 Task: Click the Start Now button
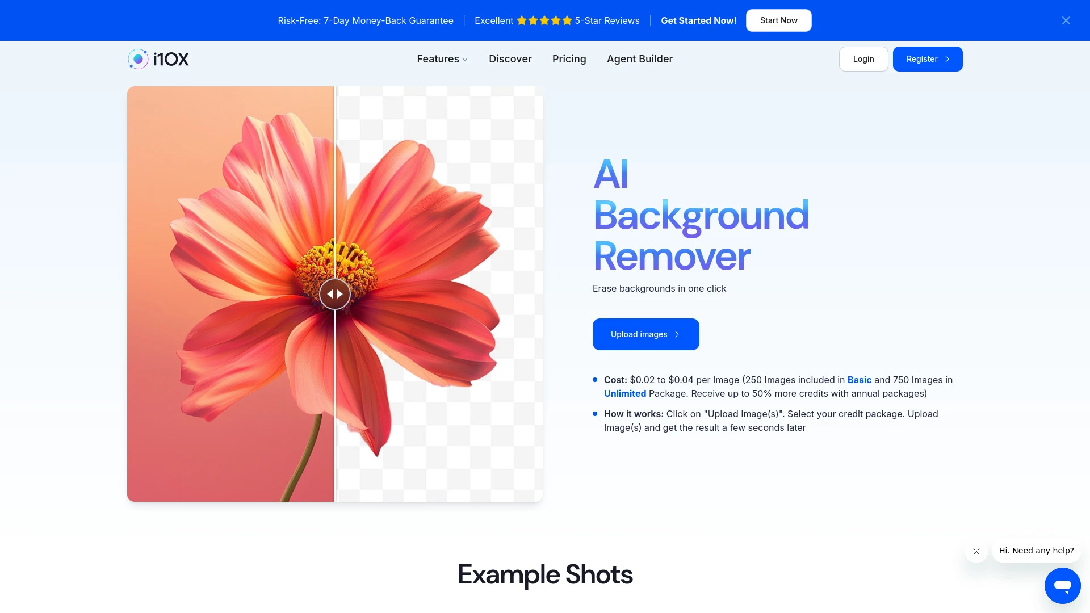click(x=778, y=20)
